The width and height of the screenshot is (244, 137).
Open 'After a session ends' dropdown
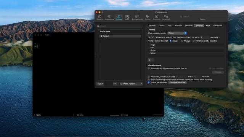coord(177,33)
